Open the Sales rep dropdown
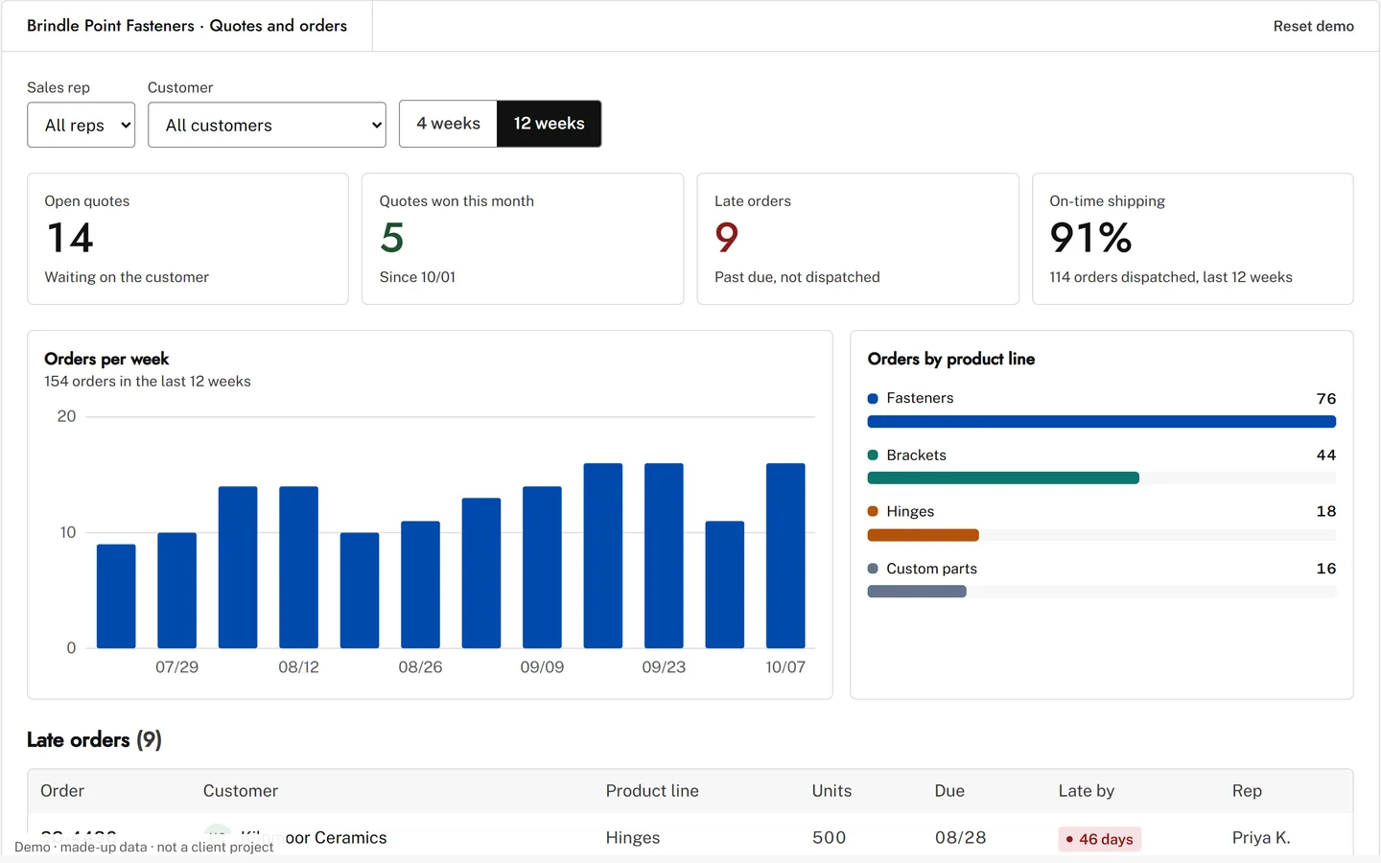The height and width of the screenshot is (863, 1381). (82, 125)
